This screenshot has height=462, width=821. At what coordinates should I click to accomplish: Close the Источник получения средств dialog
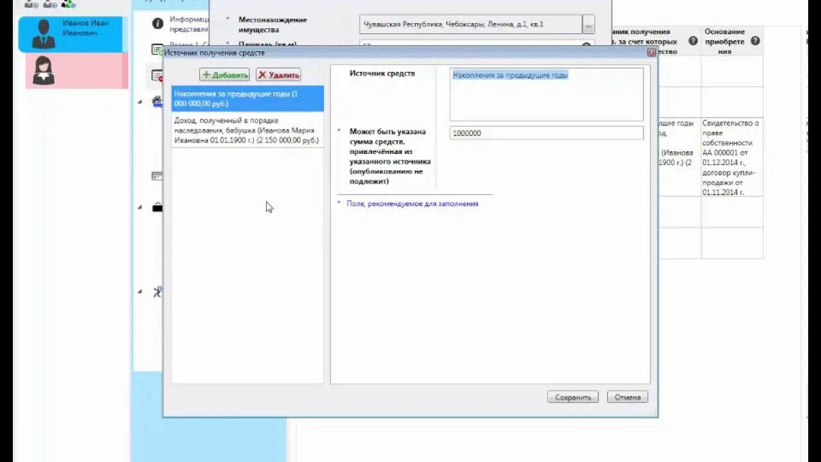[x=652, y=53]
